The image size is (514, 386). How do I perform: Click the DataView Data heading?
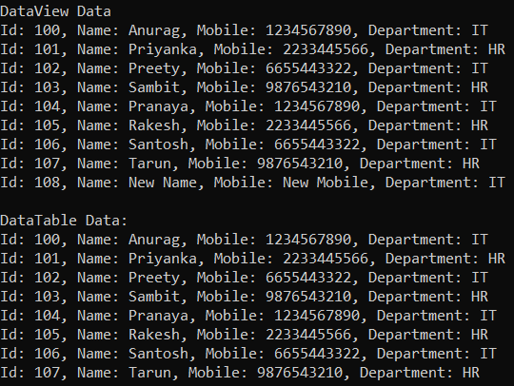pos(55,11)
